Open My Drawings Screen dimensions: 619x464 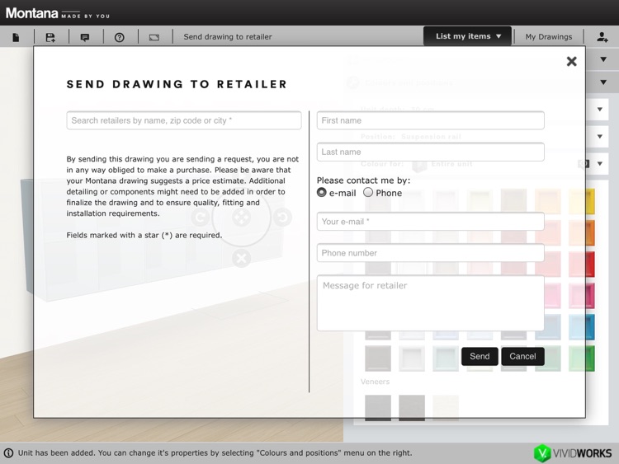click(x=548, y=36)
